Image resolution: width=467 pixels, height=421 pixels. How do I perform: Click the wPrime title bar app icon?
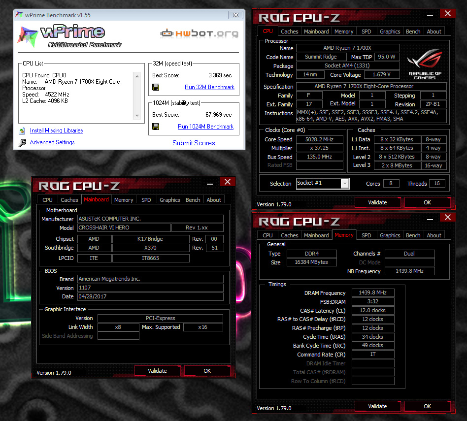tap(19, 15)
